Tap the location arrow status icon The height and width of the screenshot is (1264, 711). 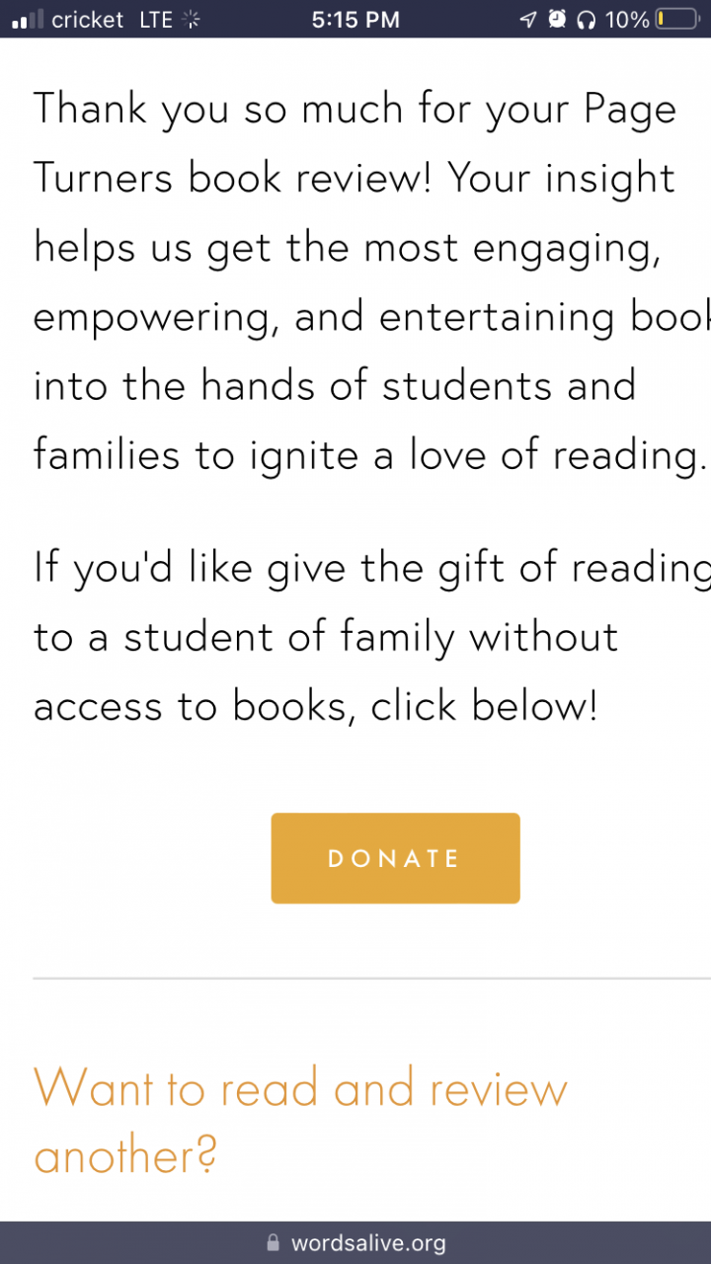(528, 19)
